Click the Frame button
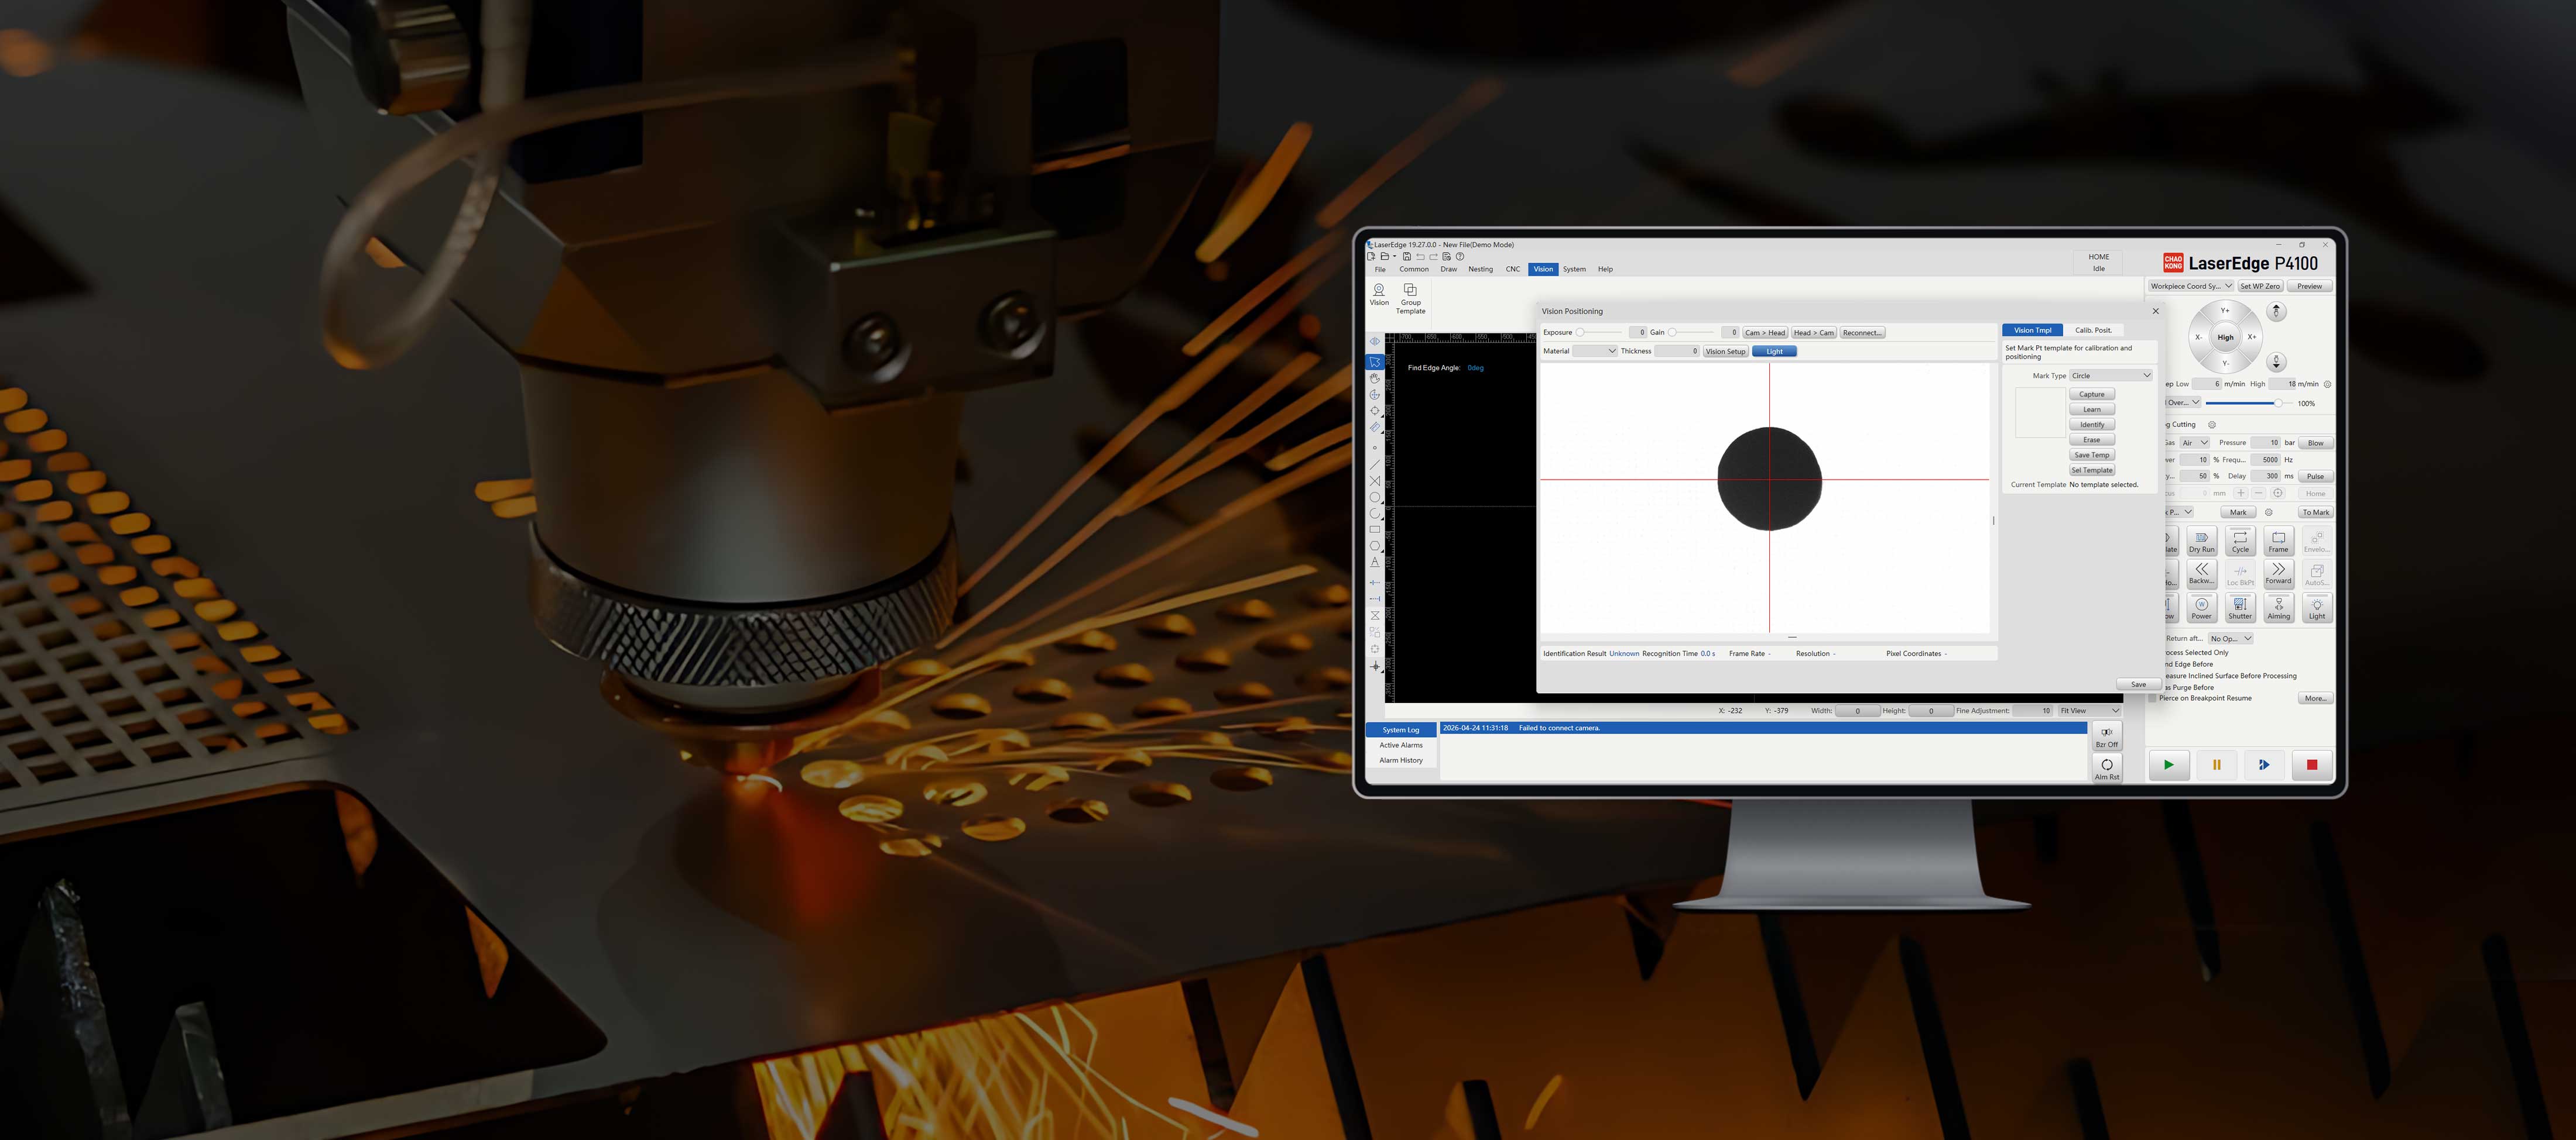This screenshot has height=1140, width=2576. pyautogui.click(x=2278, y=540)
